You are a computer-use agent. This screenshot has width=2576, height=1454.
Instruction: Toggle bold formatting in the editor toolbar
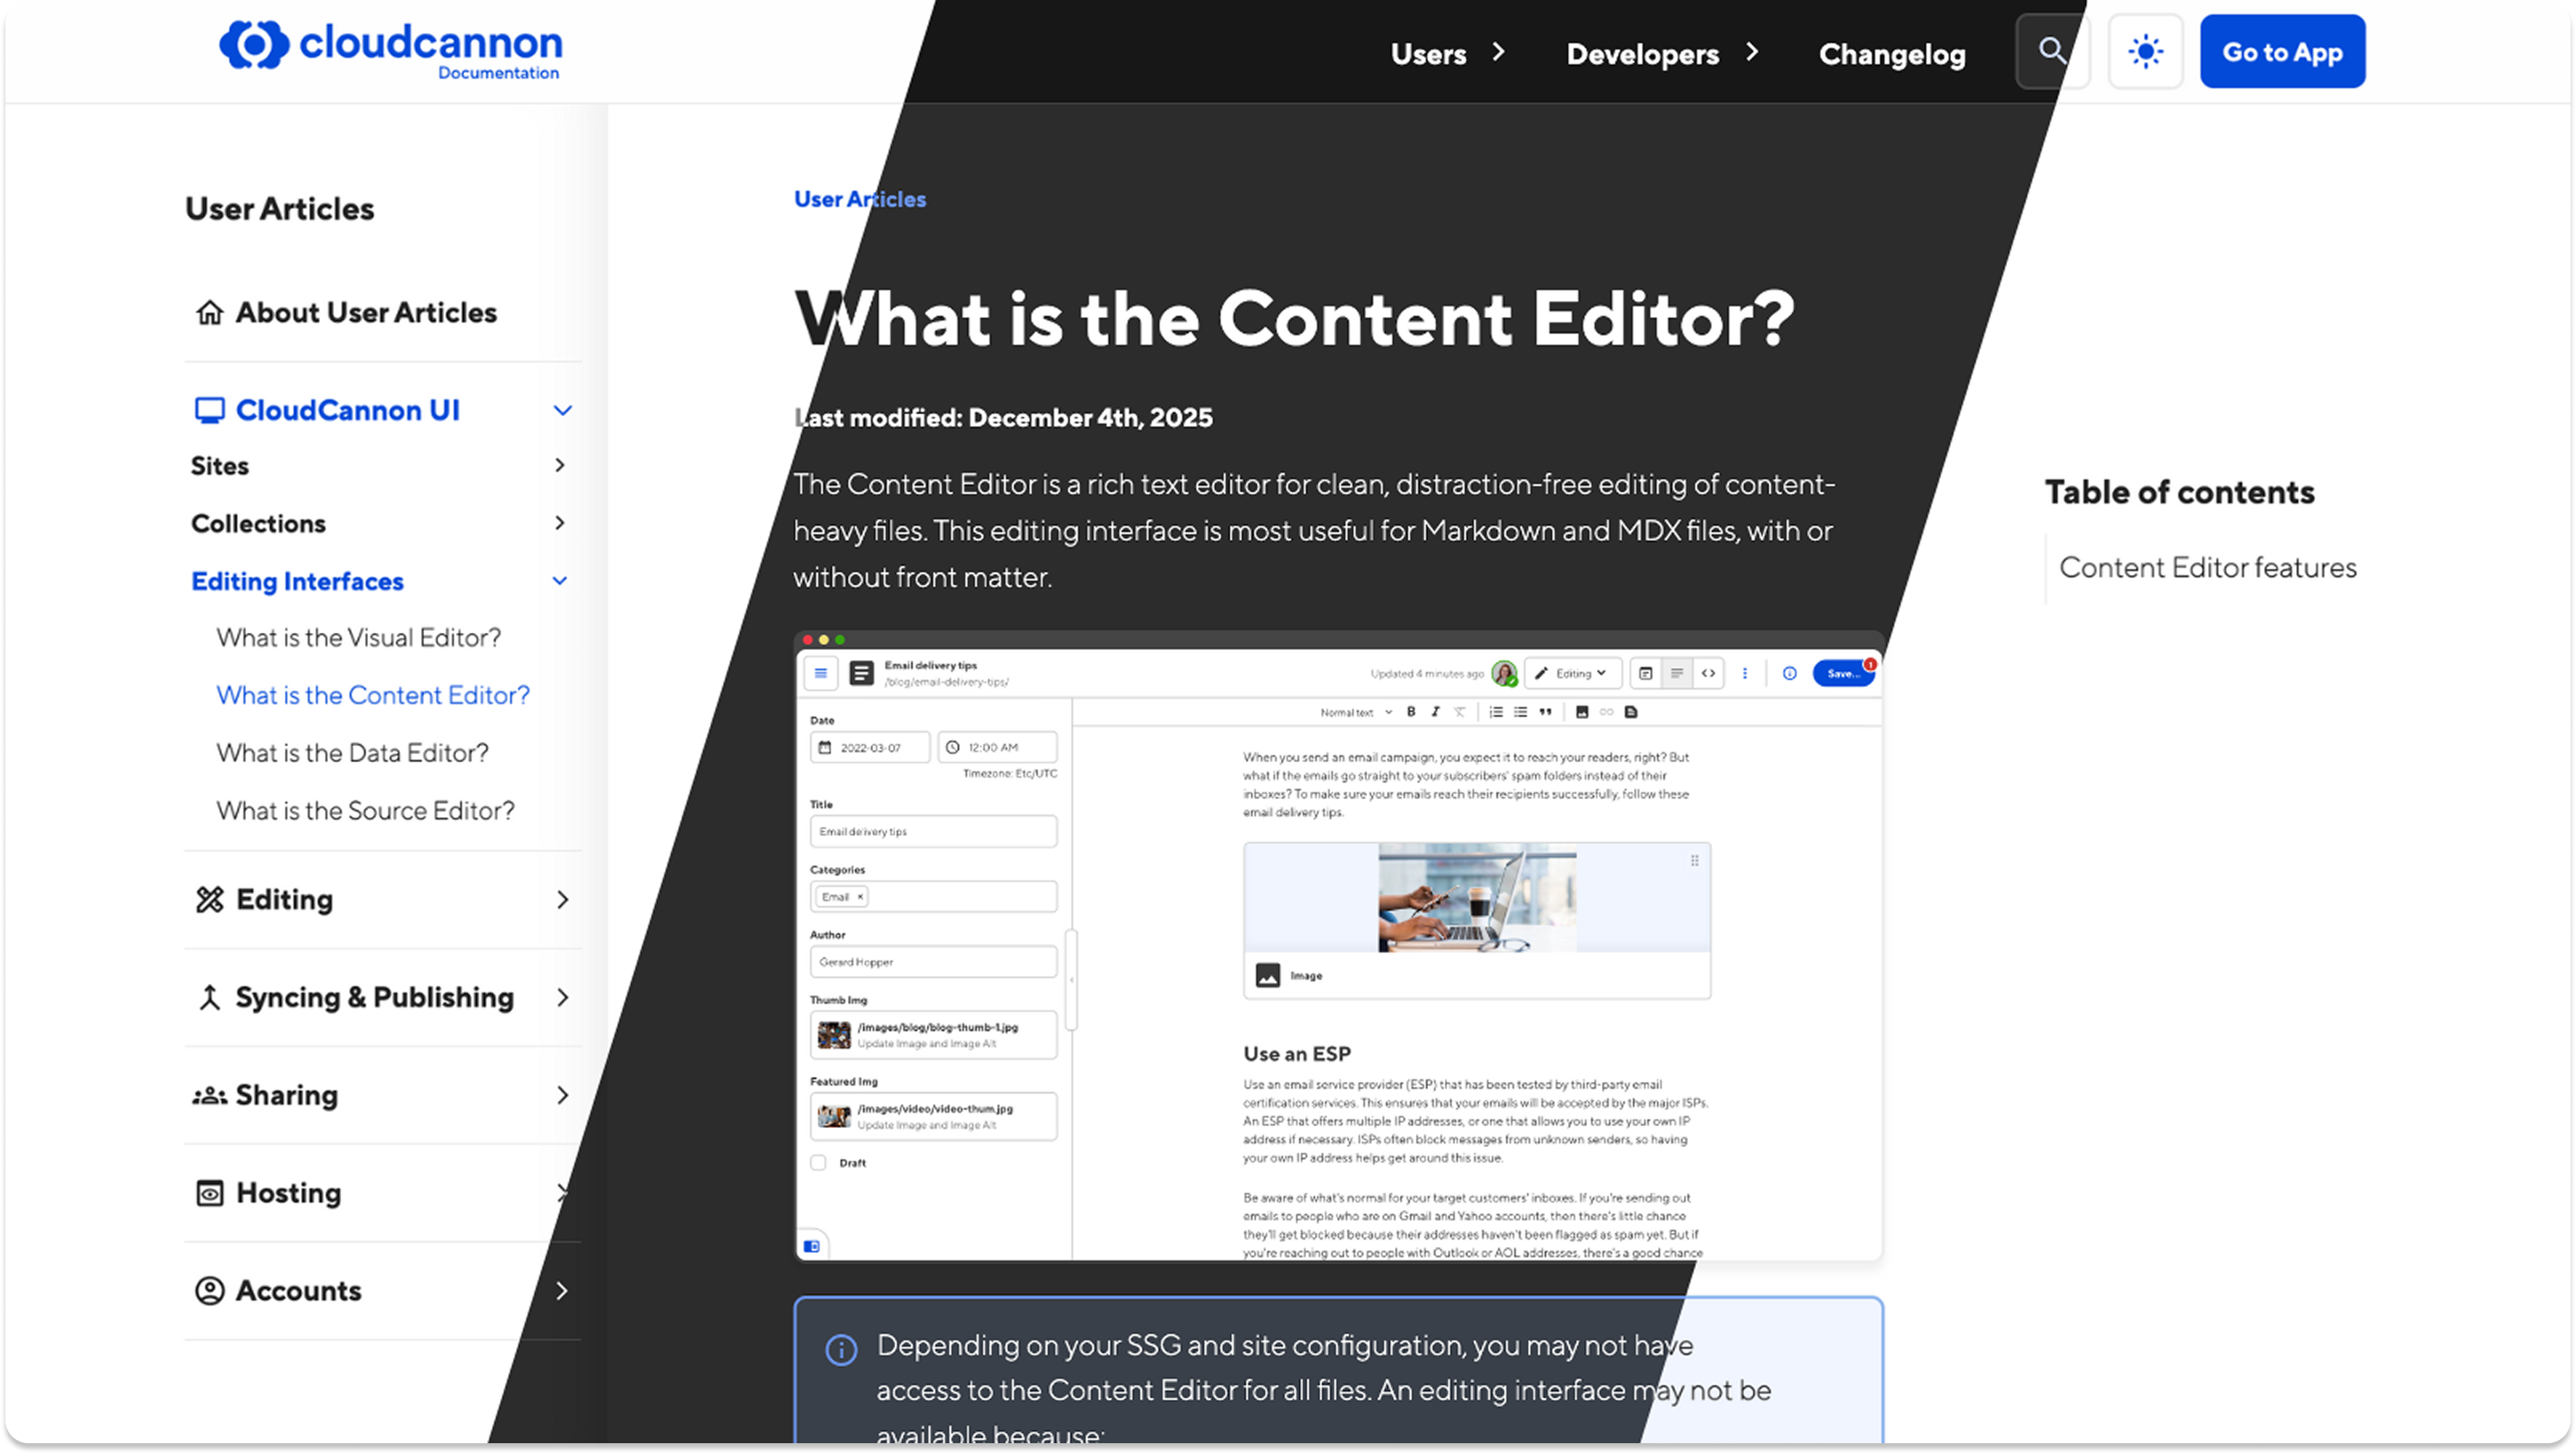[x=1412, y=712]
